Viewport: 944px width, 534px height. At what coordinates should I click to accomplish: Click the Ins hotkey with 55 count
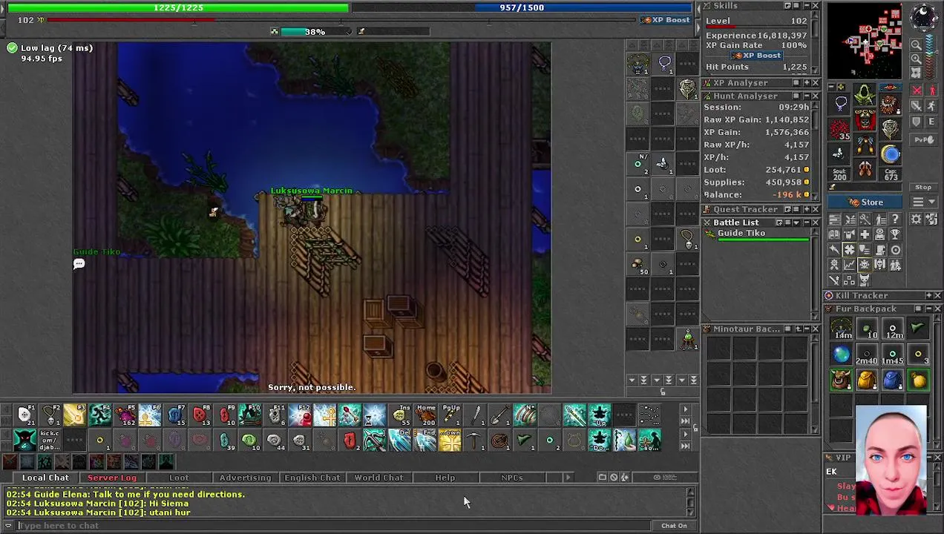400,415
